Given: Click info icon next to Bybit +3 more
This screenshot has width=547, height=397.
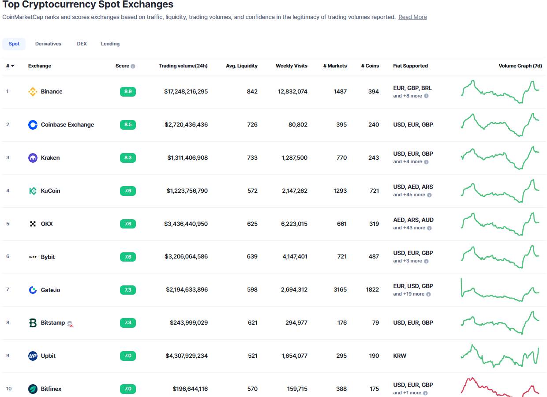Looking at the screenshot, I should [x=426, y=261].
